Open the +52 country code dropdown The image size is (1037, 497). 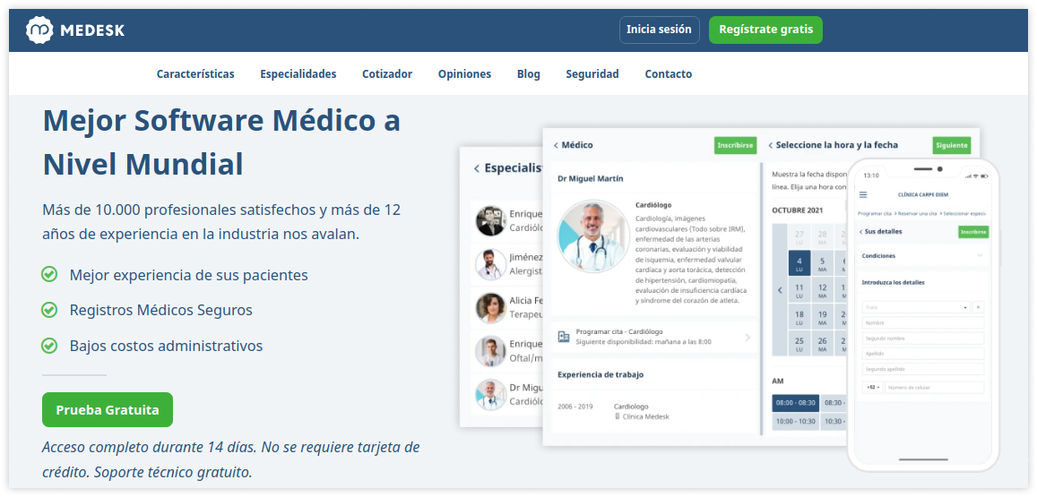pos(872,387)
